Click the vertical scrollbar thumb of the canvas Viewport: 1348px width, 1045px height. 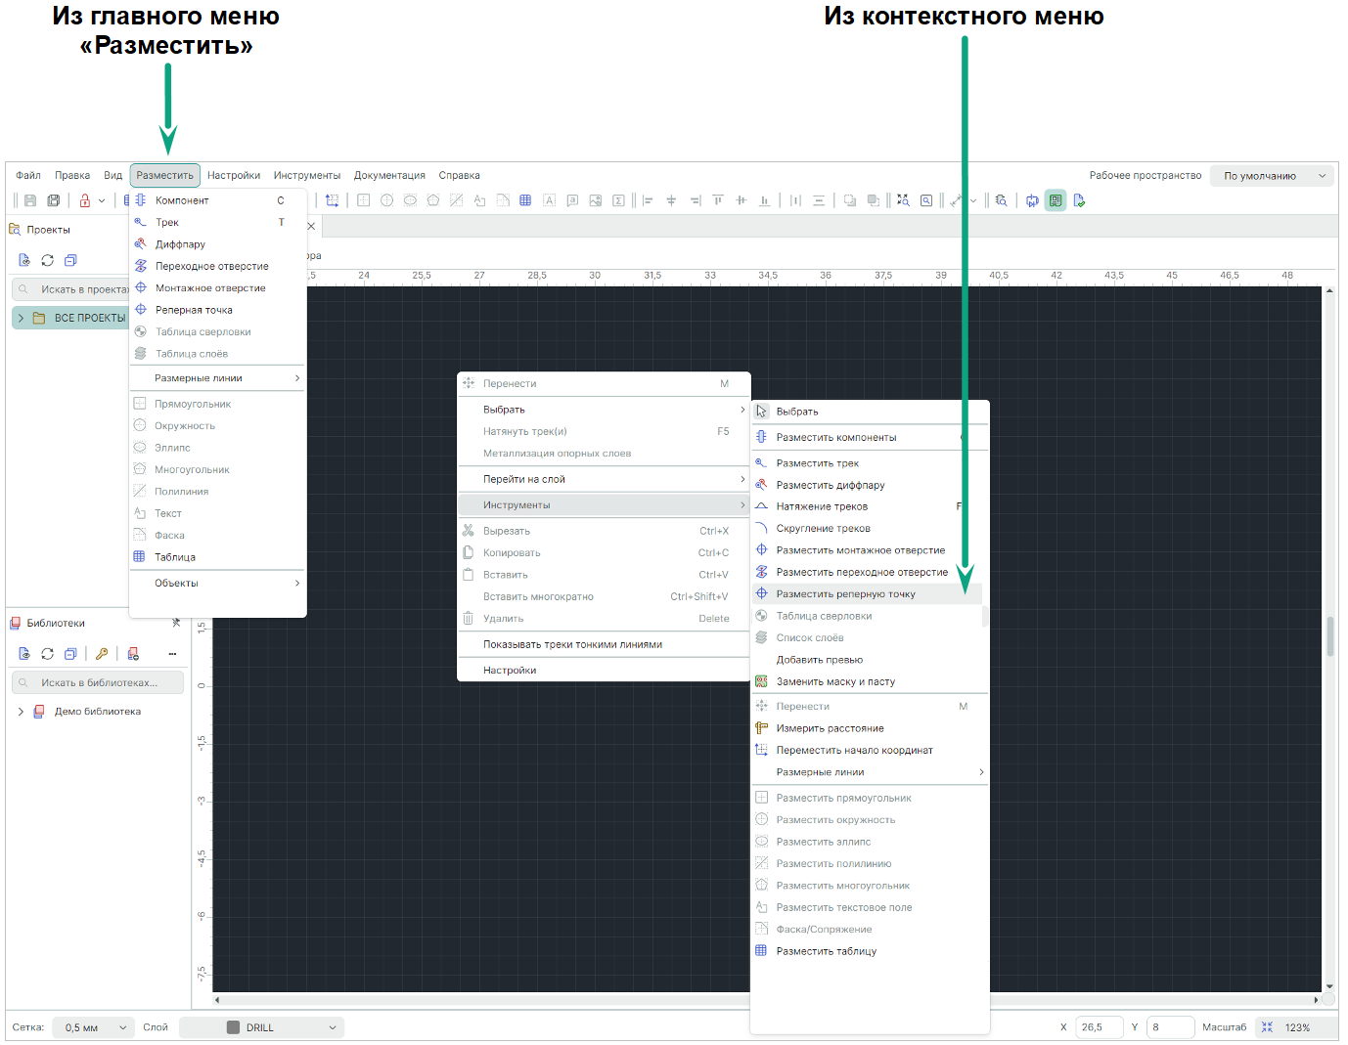coord(1330,637)
